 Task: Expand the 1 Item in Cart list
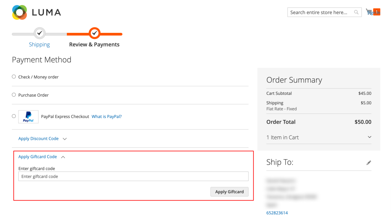point(318,137)
